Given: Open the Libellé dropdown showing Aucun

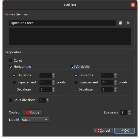Looking at the screenshot, I should pos(35,120).
